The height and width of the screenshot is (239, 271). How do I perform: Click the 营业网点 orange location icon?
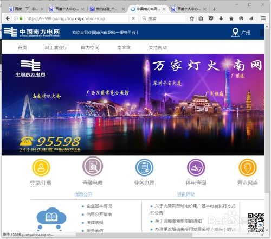[248, 167]
